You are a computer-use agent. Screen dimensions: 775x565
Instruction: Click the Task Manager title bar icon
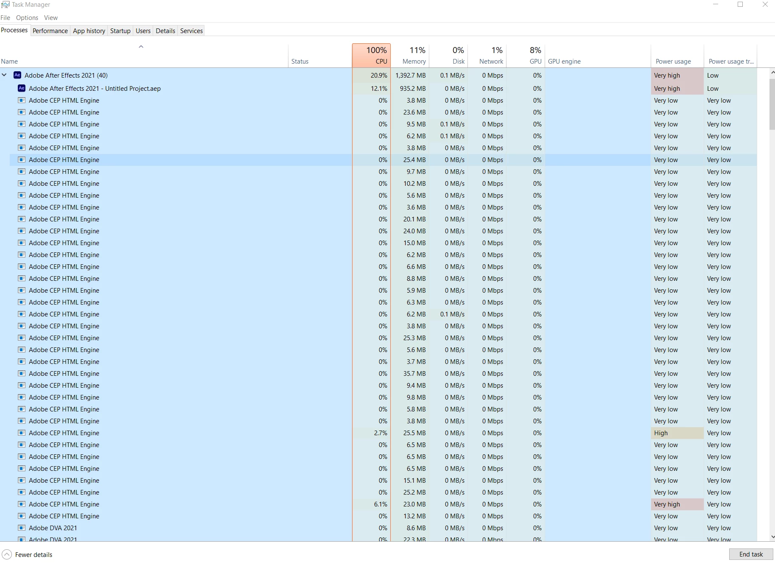[5, 5]
